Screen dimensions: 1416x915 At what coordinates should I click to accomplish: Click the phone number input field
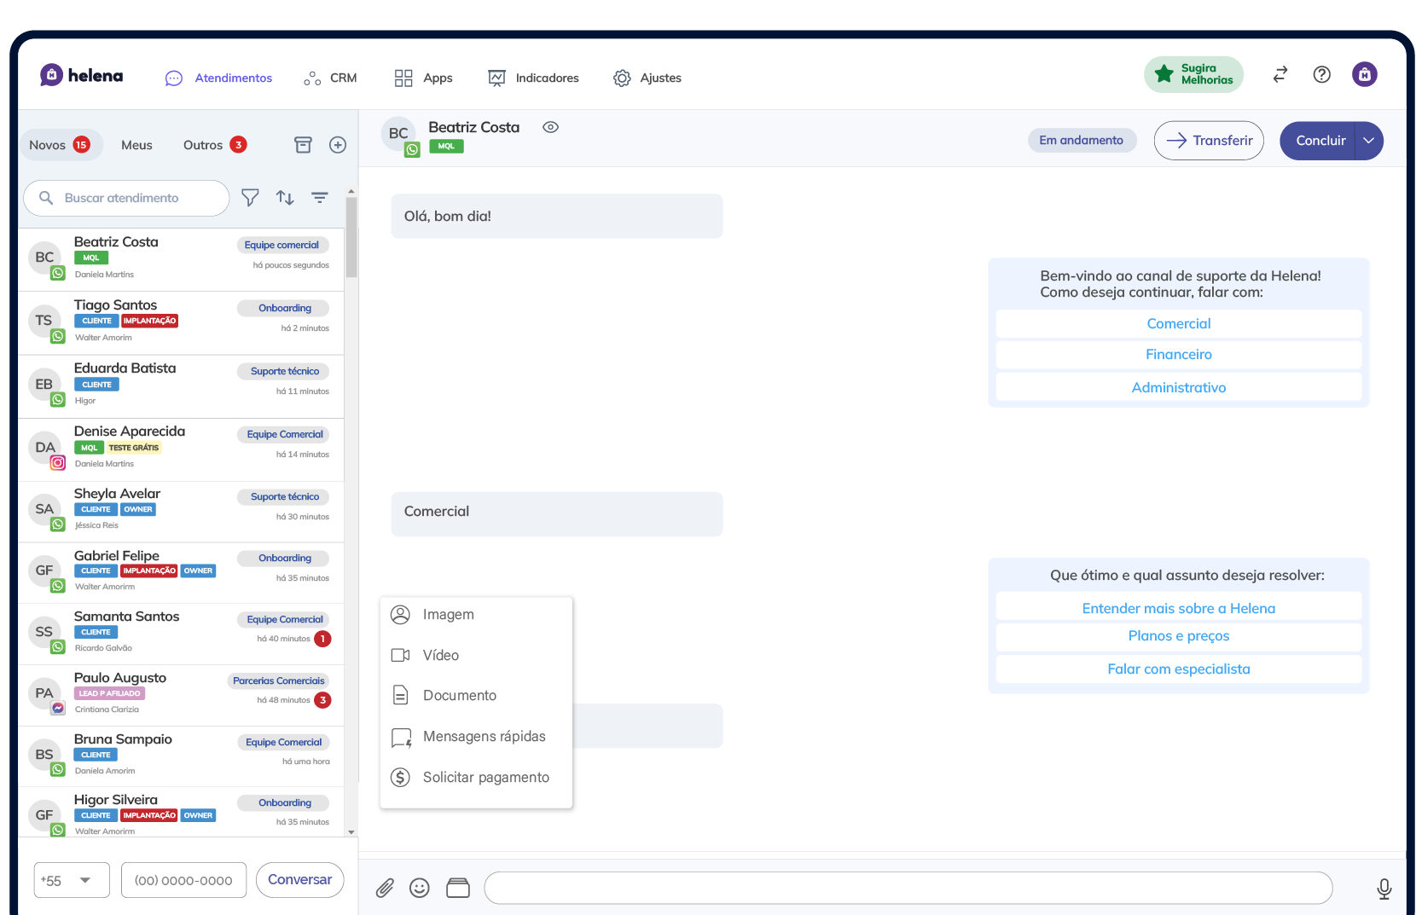[183, 880]
